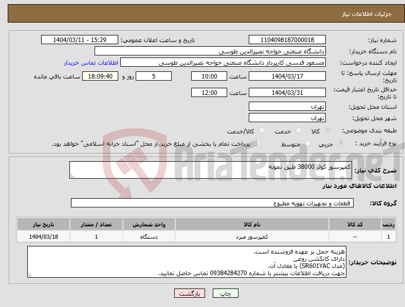Click the اطلاعات کالاهای مورد نیاز heading

(359, 186)
